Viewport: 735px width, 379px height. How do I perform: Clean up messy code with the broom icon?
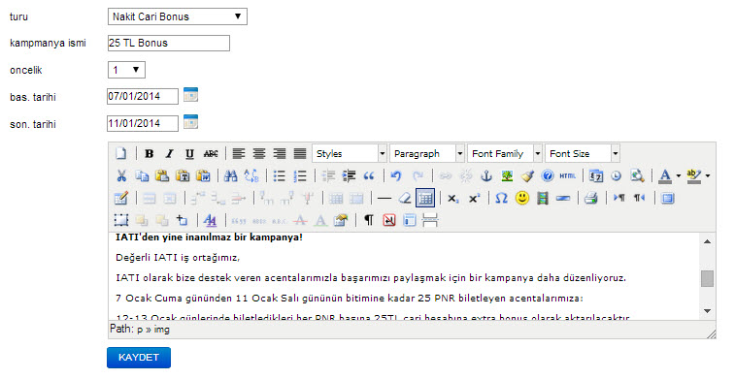[x=527, y=176]
